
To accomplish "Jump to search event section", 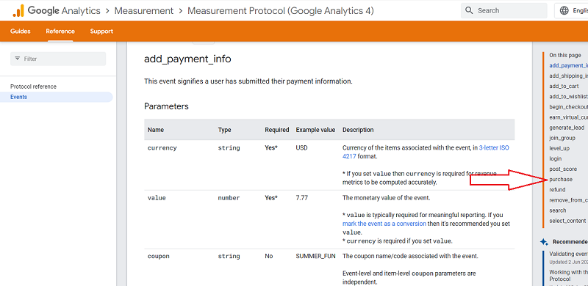I will (x=558, y=210).
